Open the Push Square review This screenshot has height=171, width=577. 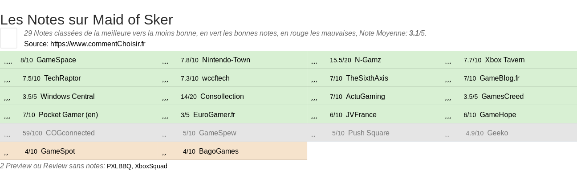point(369,133)
